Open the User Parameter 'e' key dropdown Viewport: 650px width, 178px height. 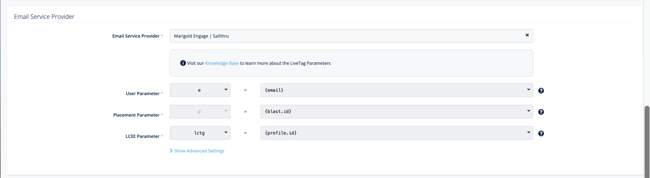200,90
